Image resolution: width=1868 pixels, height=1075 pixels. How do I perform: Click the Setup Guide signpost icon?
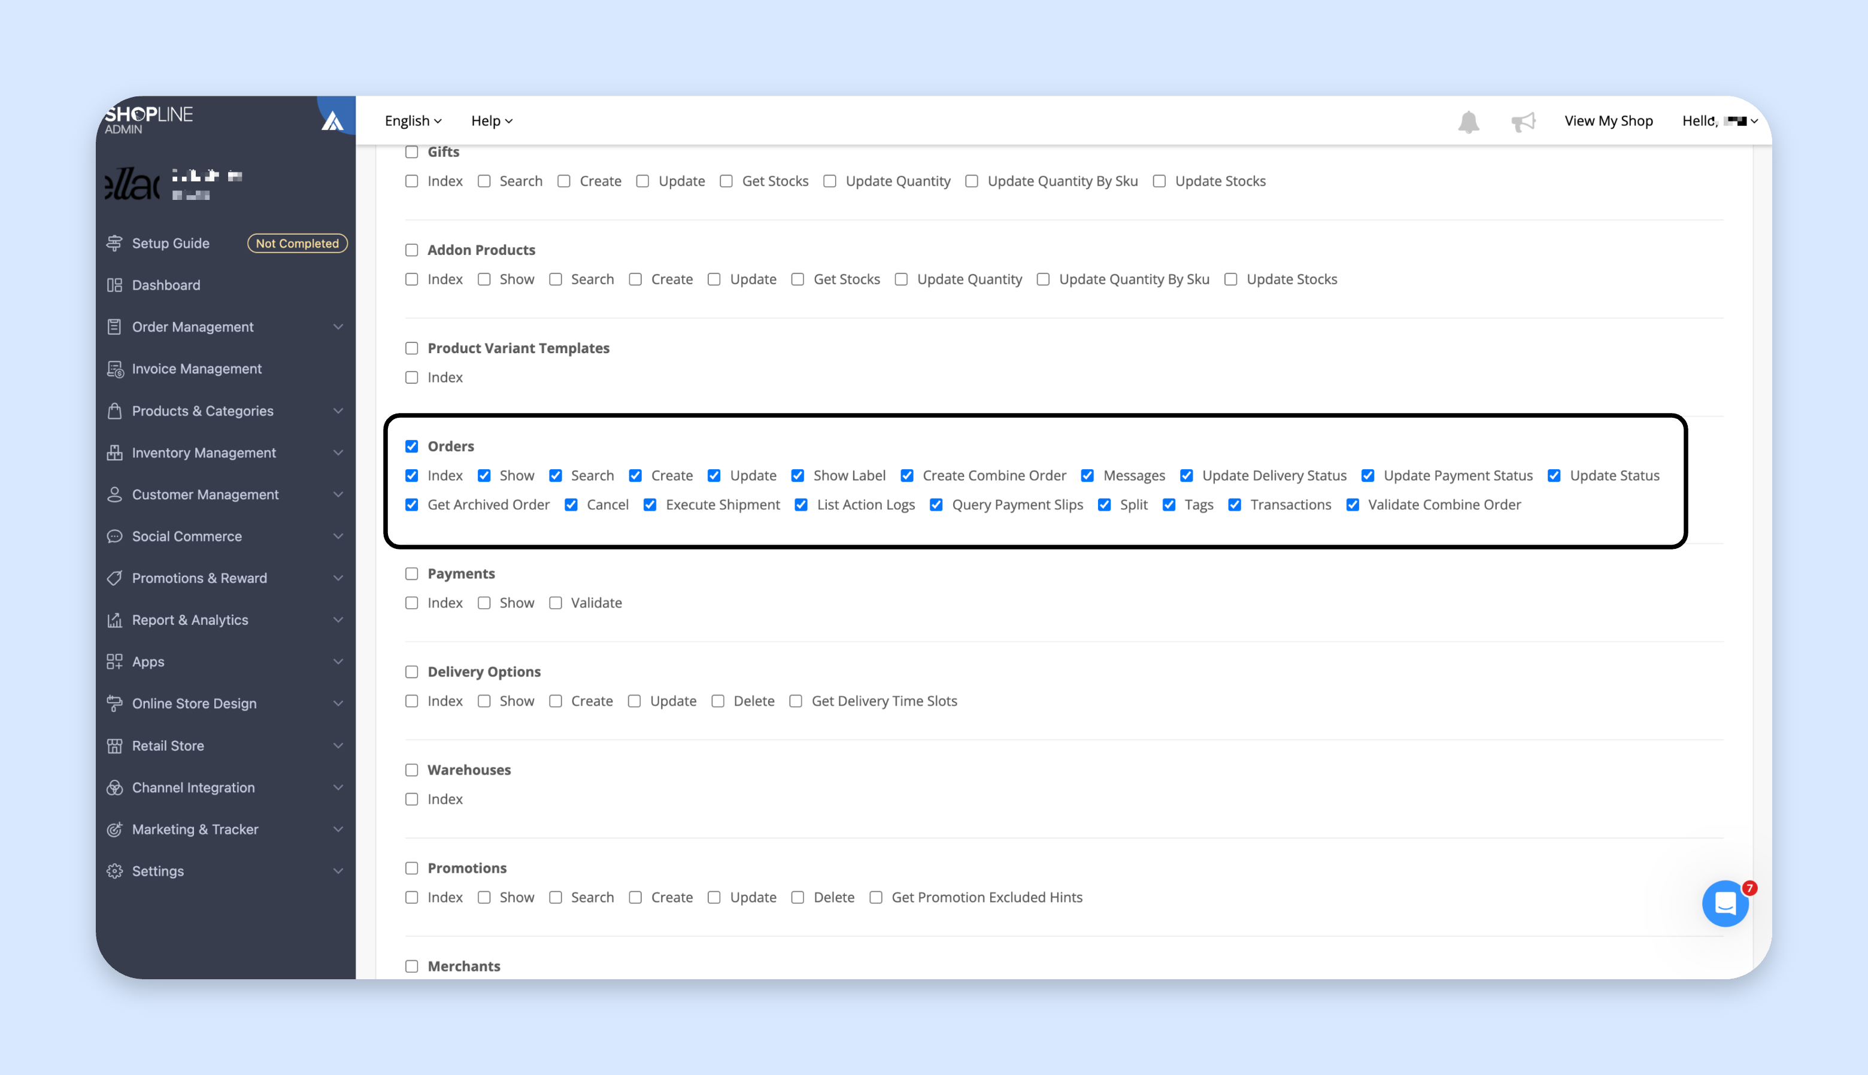[x=114, y=244]
